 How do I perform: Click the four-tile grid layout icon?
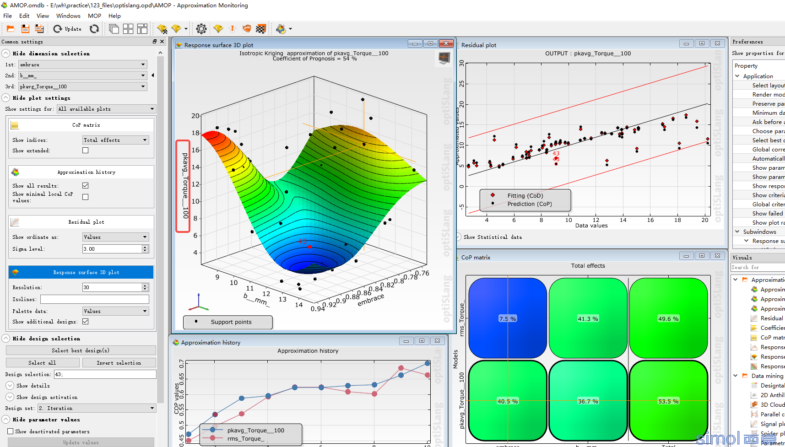pos(128,29)
